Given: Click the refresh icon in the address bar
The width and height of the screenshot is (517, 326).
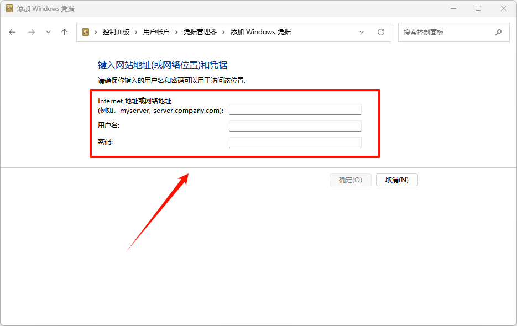Looking at the screenshot, I should pos(380,32).
